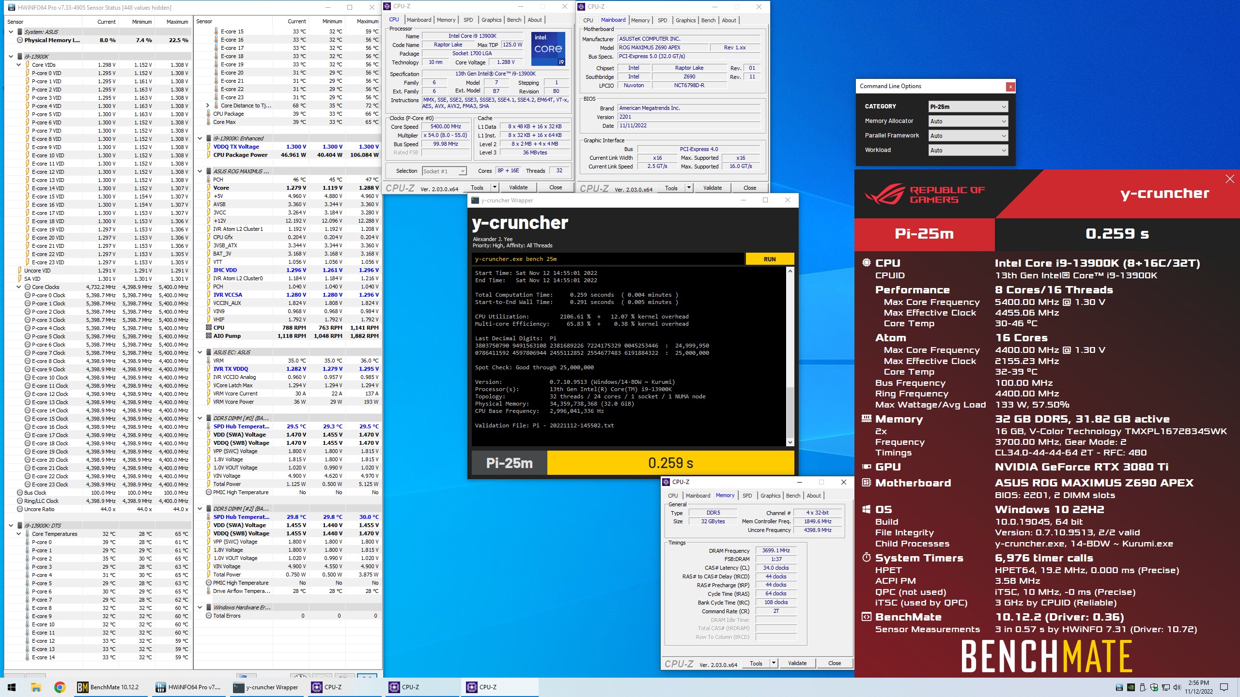Open NVIDIA icon in system tray
Viewport: 1240px width, 697px height.
pyautogui.click(x=1131, y=687)
